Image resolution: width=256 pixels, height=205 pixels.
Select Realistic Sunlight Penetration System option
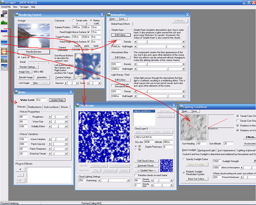tap(184, 173)
